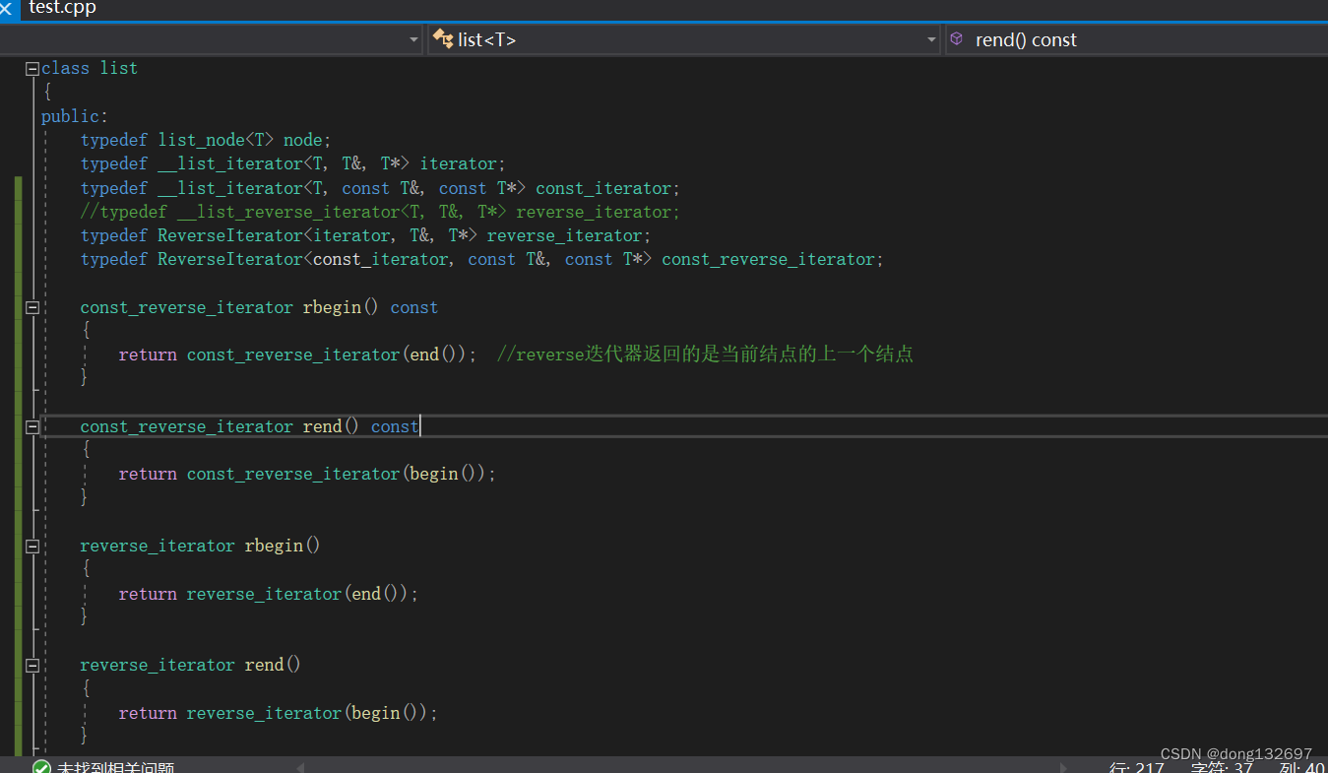1328x773 pixels.
Task: Collapse the non-const reverse_iterator rend() function
Action: pos(32,666)
